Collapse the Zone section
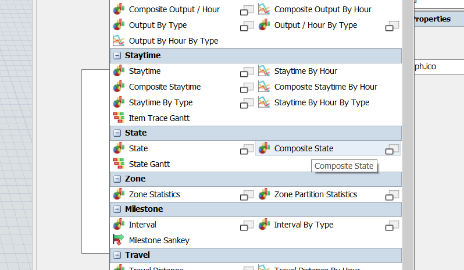 (x=117, y=179)
